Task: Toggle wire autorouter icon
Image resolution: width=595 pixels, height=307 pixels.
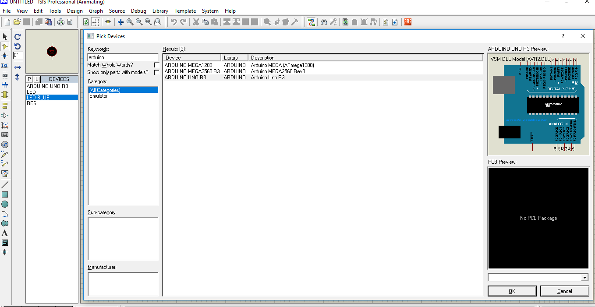Action: 311,22
